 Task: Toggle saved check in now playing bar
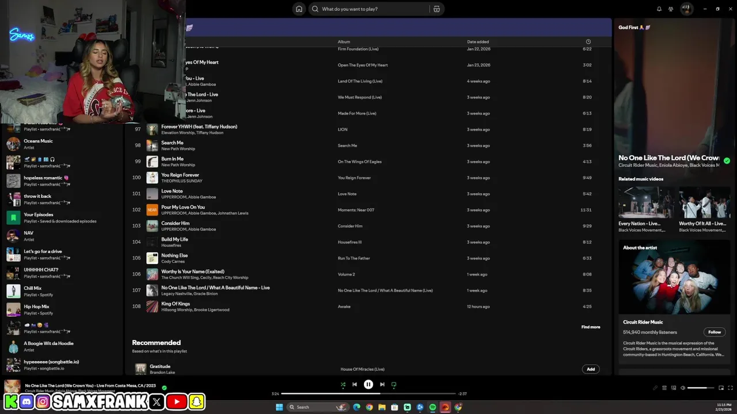tap(164, 388)
